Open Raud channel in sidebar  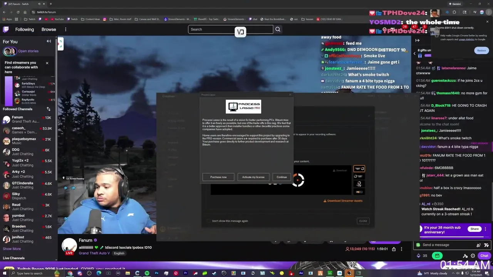29,207
